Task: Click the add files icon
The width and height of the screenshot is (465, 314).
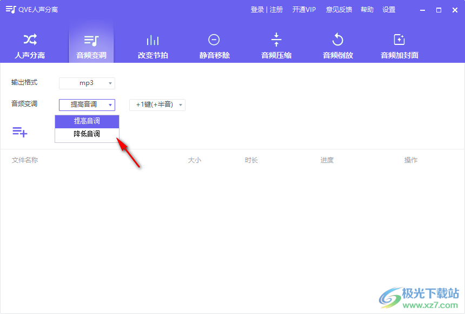Action: pyautogui.click(x=20, y=132)
